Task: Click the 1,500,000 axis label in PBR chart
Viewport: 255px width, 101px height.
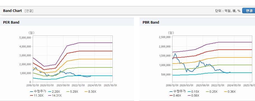Action: point(165,56)
